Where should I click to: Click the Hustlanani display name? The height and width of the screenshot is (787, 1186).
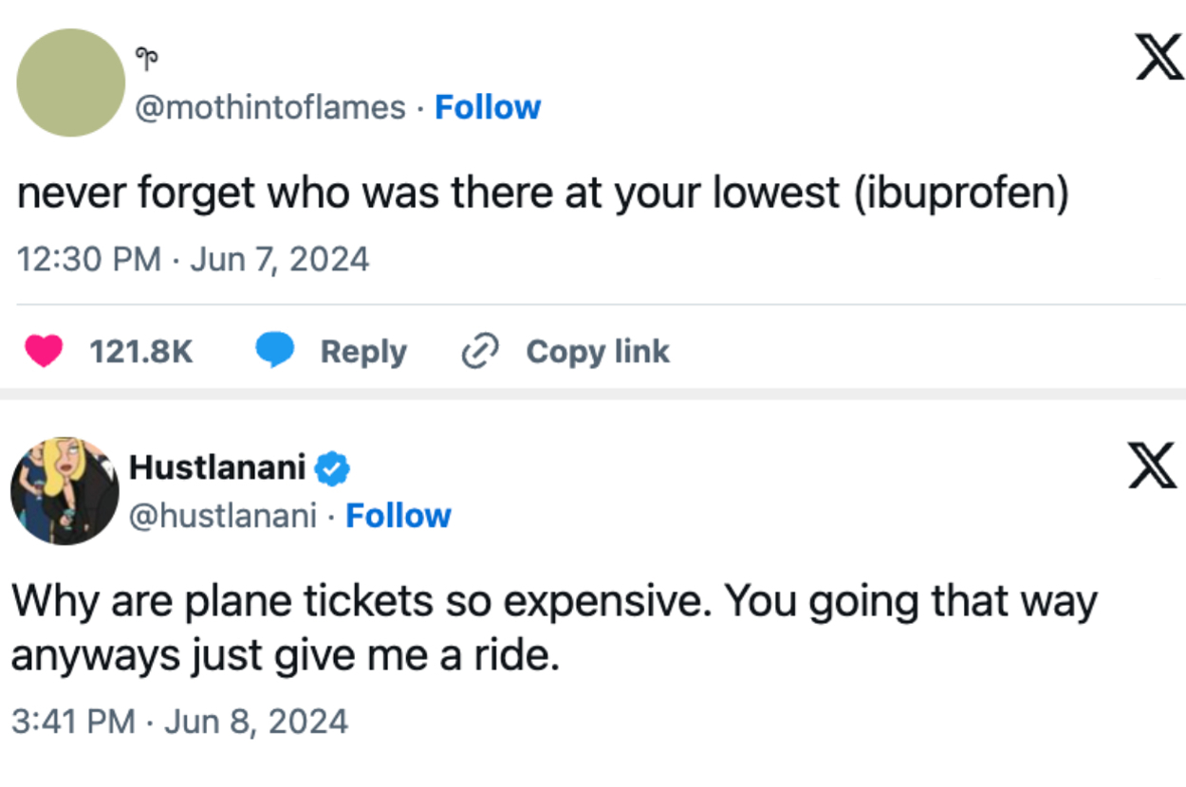click(220, 467)
